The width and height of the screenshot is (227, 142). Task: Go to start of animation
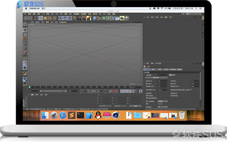click(81, 91)
